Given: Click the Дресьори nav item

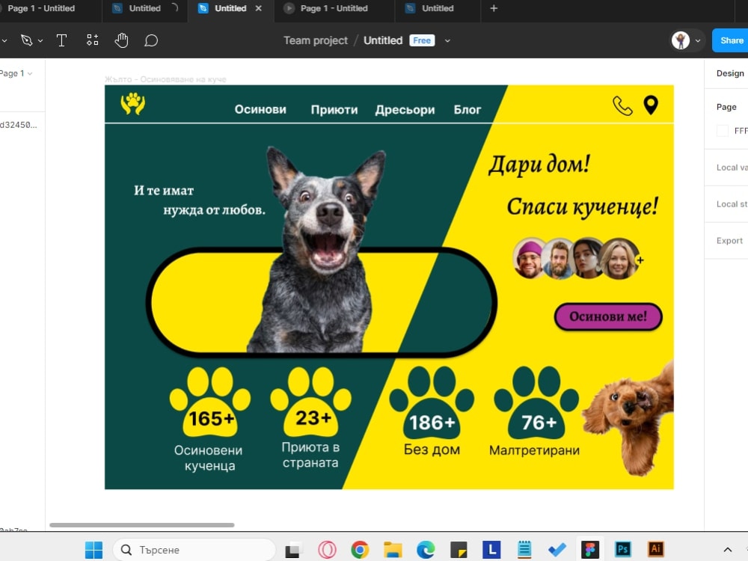Looking at the screenshot, I should pyautogui.click(x=405, y=110).
